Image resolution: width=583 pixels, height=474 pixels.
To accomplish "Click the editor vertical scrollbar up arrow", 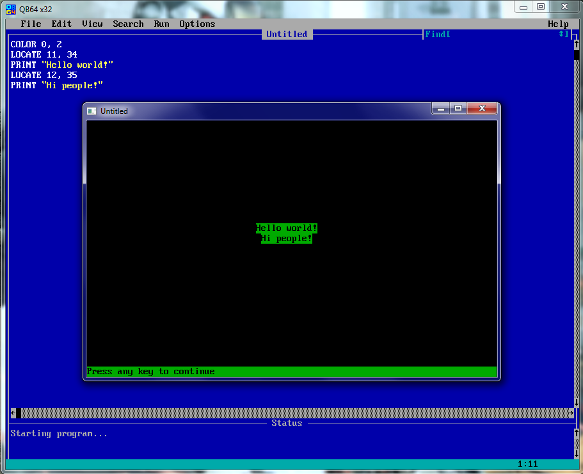I will click(577, 44).
